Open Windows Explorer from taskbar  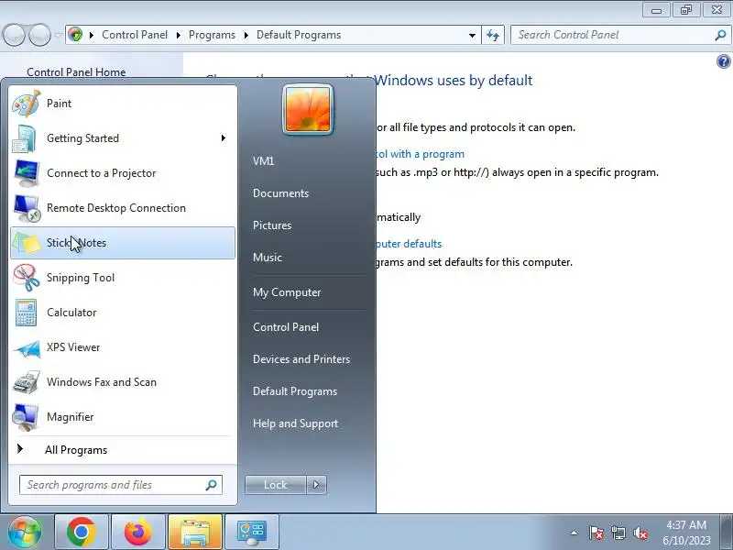pos(195,532)
